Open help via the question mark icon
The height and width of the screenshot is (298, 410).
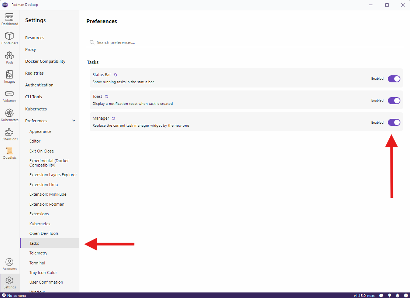coord(406,295)
